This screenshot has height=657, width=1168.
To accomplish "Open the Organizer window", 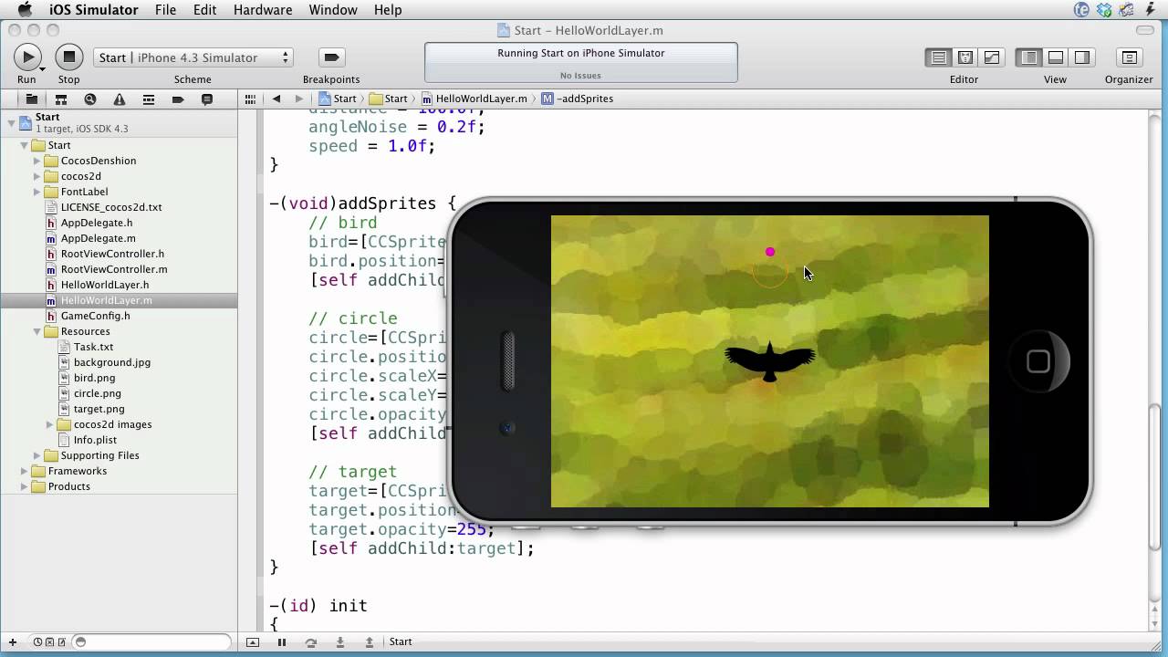I will click(1129, 57).
